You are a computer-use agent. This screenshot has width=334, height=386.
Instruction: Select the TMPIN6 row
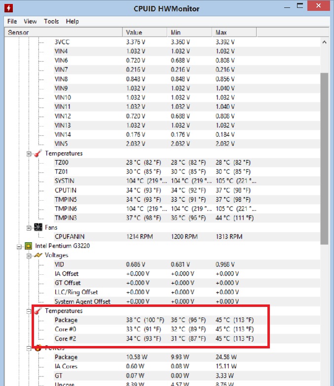(187, 209)
